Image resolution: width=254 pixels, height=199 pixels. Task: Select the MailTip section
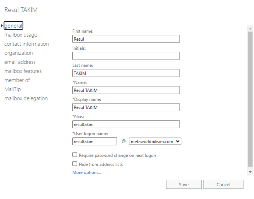click(x=12, y=89)
